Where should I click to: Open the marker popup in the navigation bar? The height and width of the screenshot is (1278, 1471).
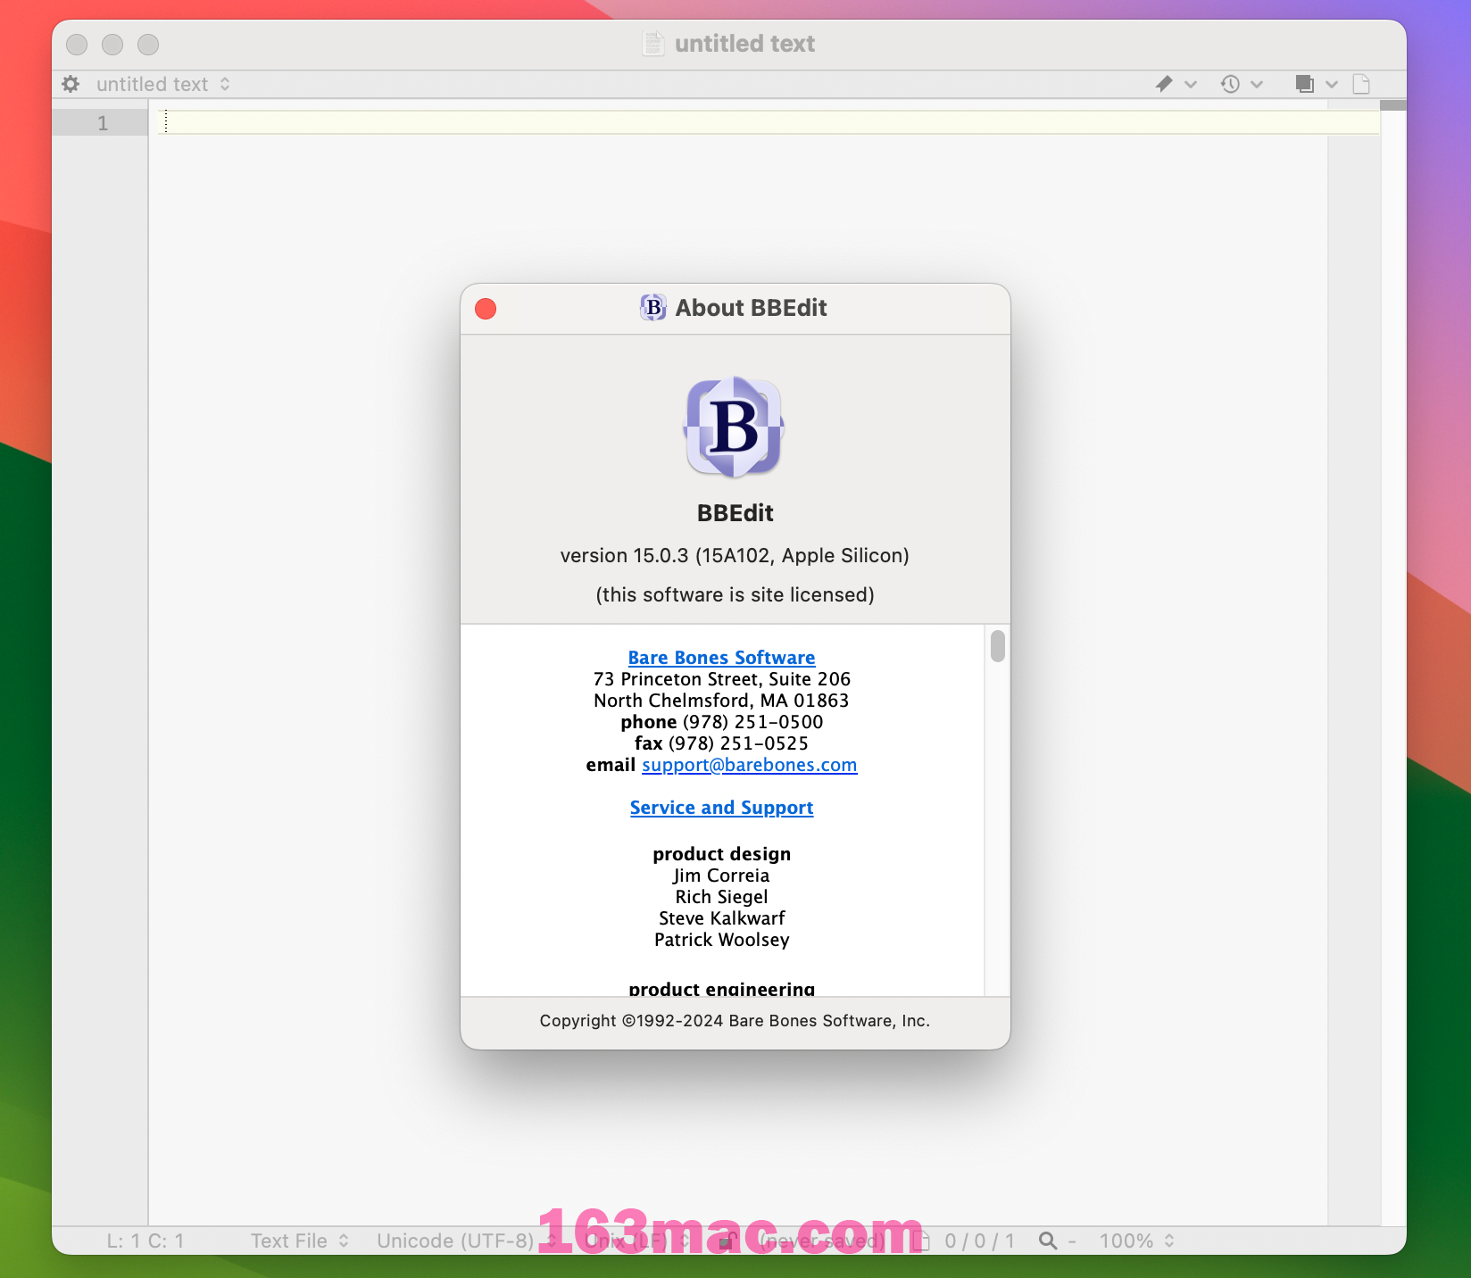(x=1175, y=84)
